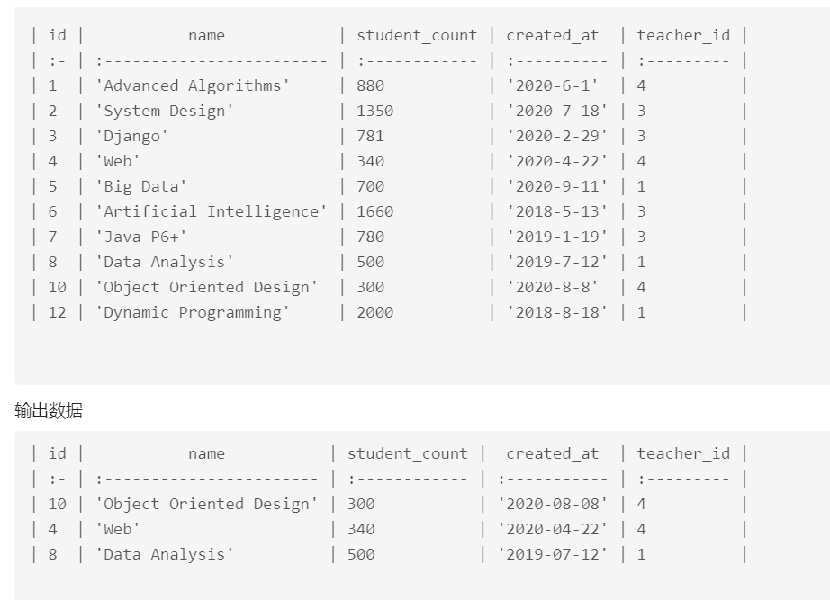Click 'Data Analysis' in output table

tap(165, 554)
